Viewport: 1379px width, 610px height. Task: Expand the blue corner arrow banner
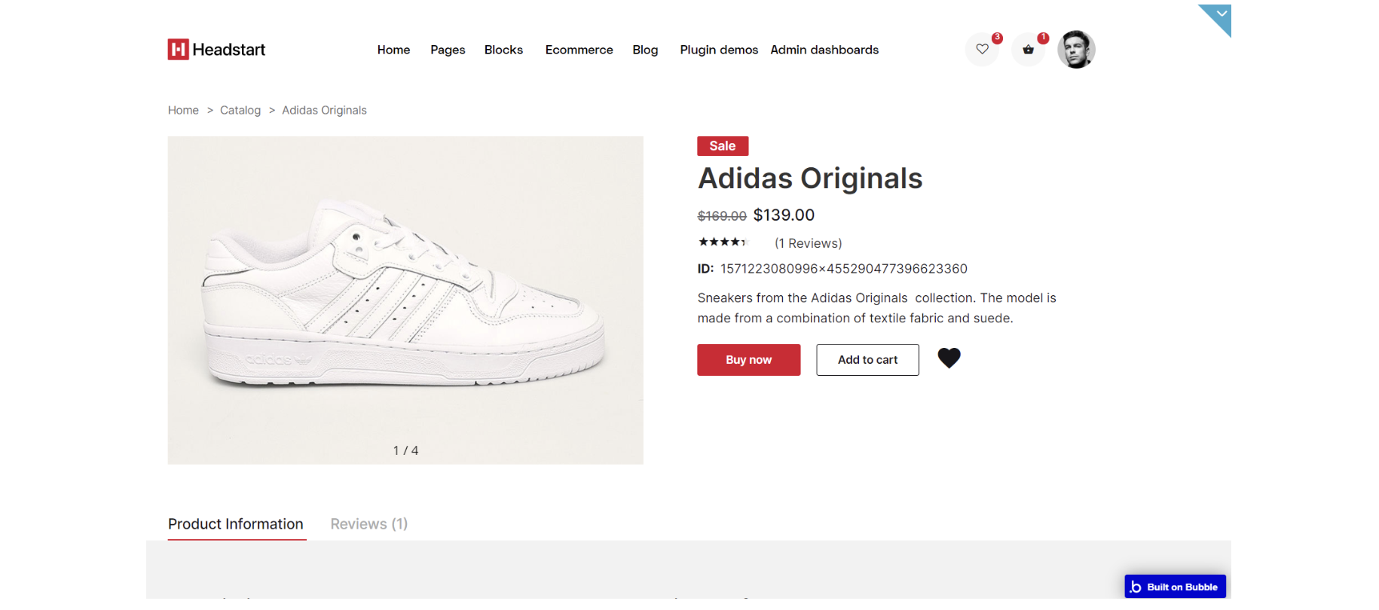click(x=1220, y=15)
